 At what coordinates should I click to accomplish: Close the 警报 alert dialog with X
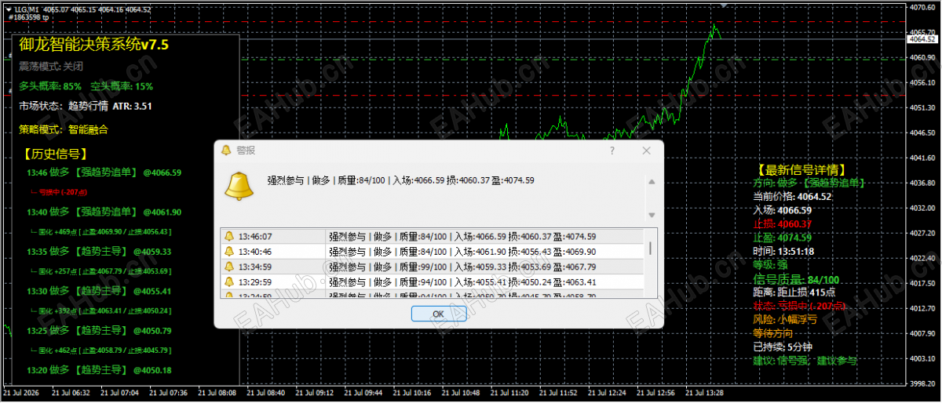click(647, 151)
